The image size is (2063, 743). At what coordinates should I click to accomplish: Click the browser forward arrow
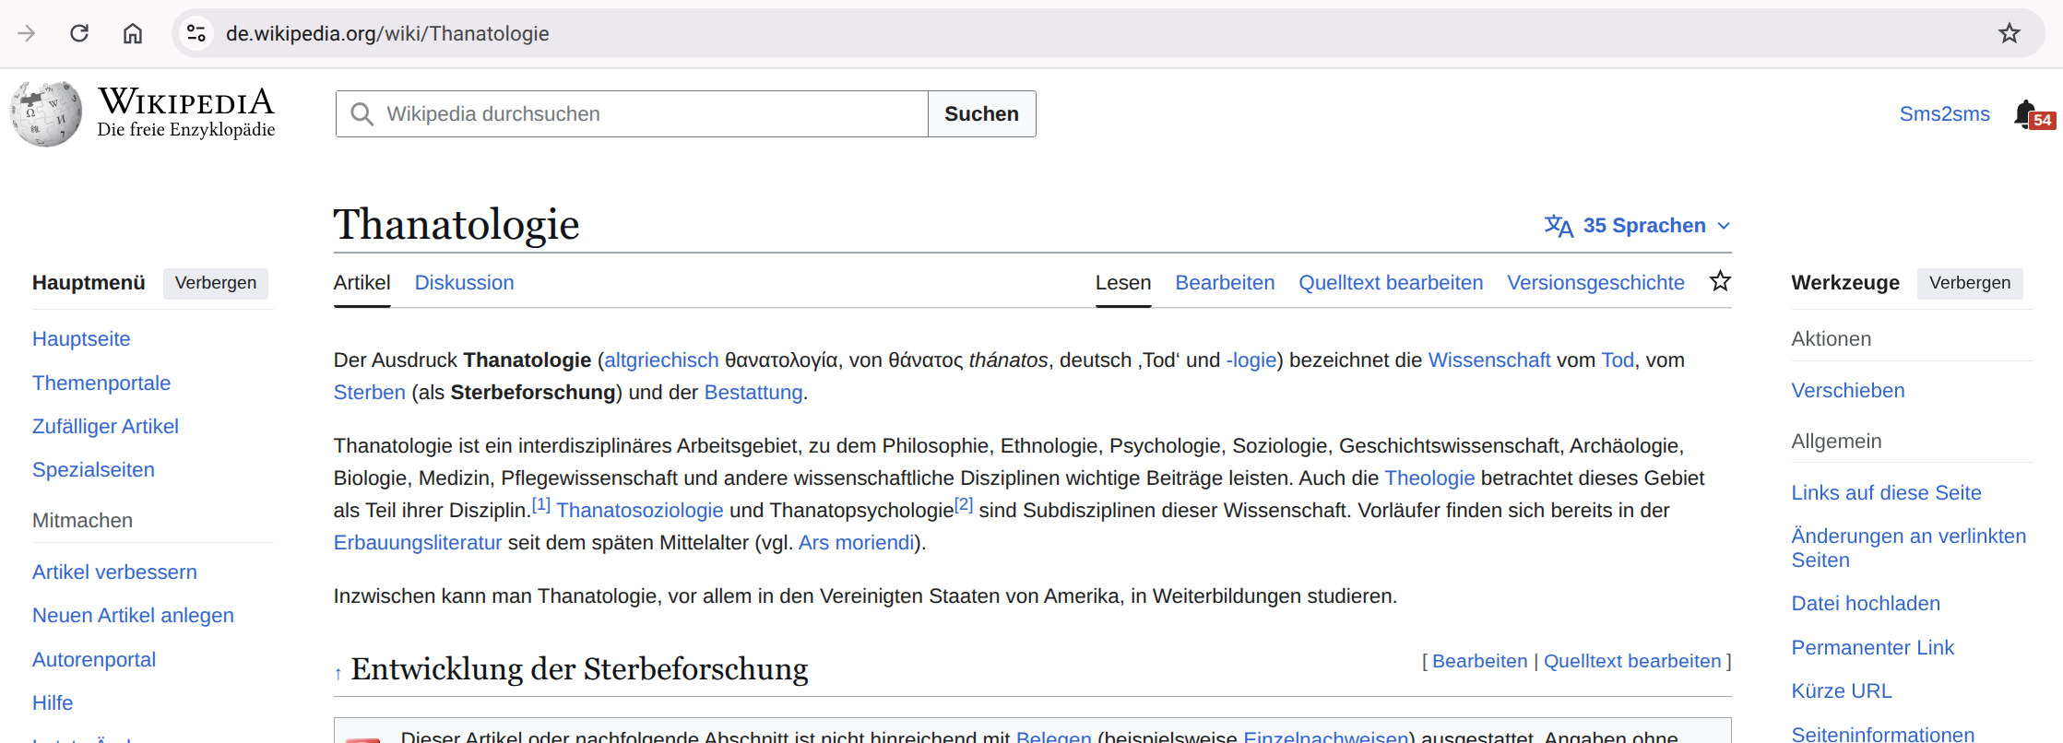27,33
